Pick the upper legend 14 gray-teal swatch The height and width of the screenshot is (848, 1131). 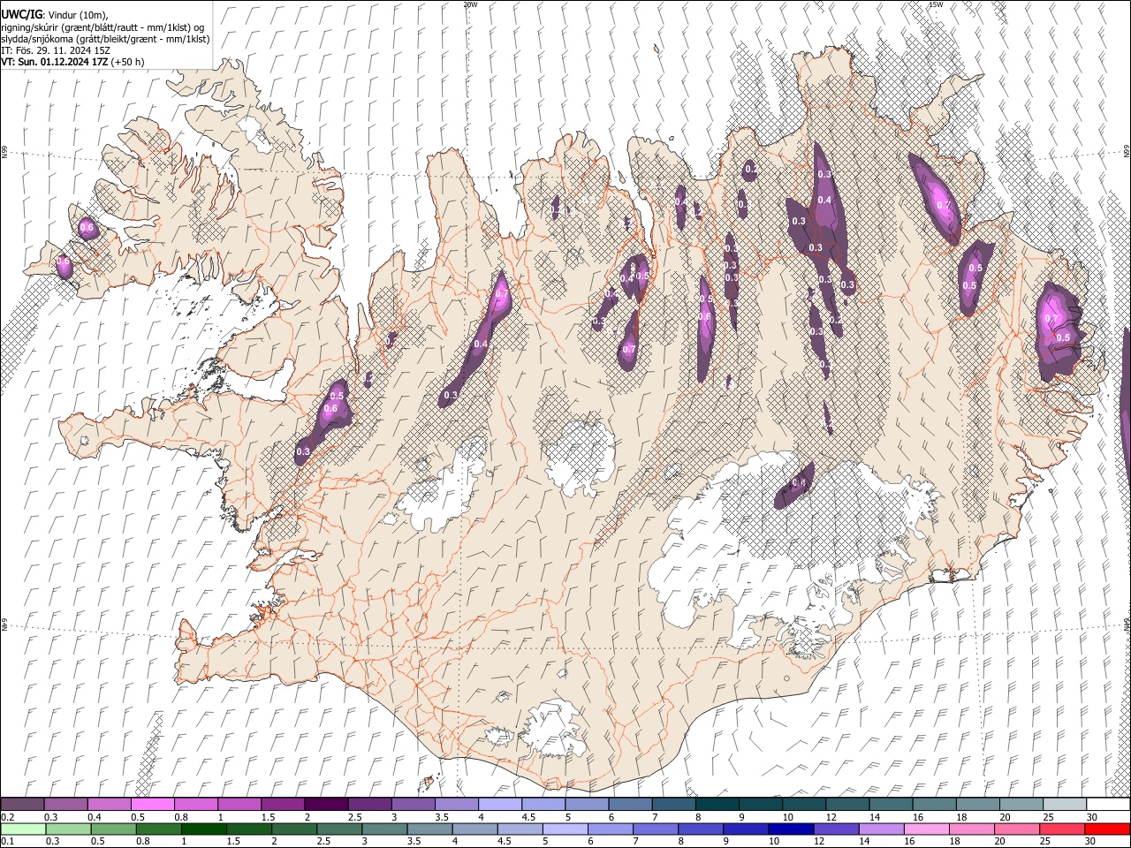(892, 805)
